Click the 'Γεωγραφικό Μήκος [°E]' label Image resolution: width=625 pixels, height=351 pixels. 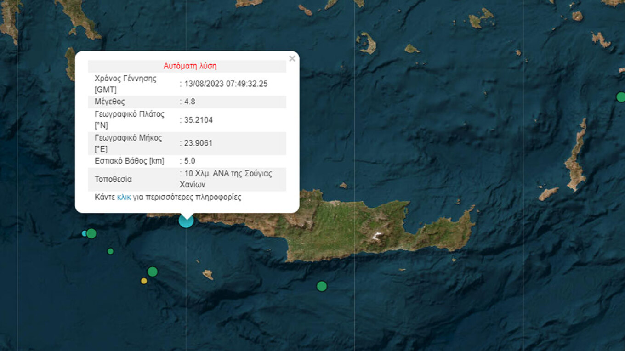click(x=128, y=143)
